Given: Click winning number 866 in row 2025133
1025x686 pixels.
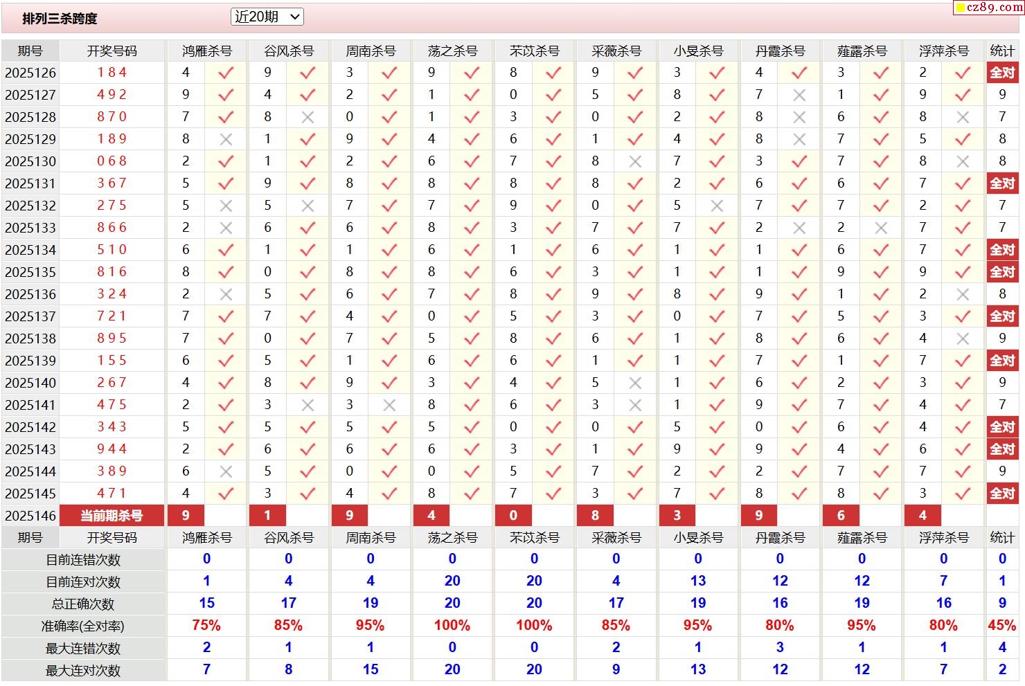Looking at the screenshot, I should pyautogui.click(x=112, y=228).
